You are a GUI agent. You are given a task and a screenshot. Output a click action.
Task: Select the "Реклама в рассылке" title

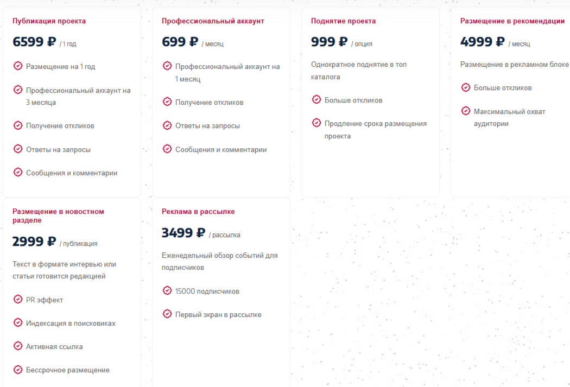point(198,212)
